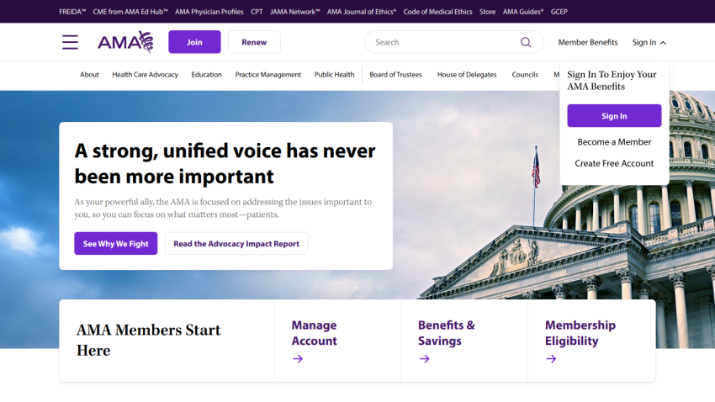Open the Member Benefits link

point(588,42)
